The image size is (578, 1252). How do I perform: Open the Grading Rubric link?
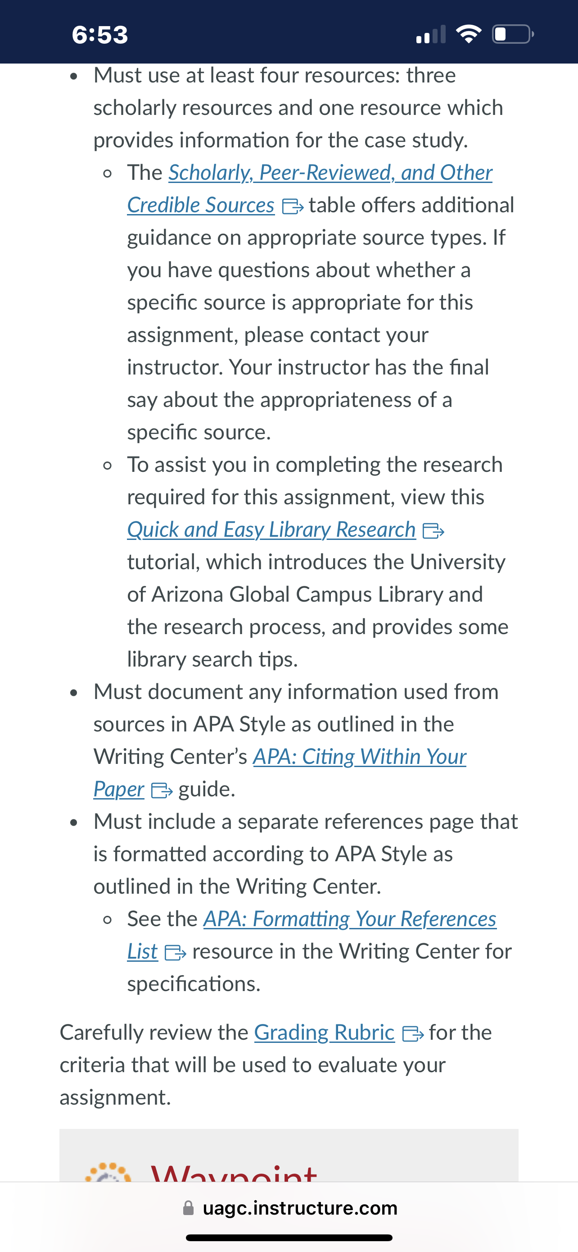[x=324, y=1033]
